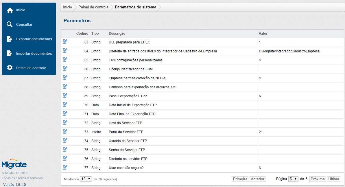The width and height of the screenshot is (345, 187).
Task: Click value N in Usar conexão segura row
Action: [x=260, y=168]
